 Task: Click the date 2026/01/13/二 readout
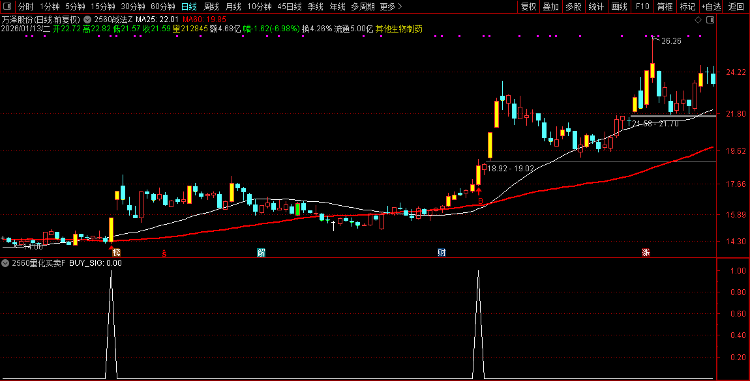point(25,29)
